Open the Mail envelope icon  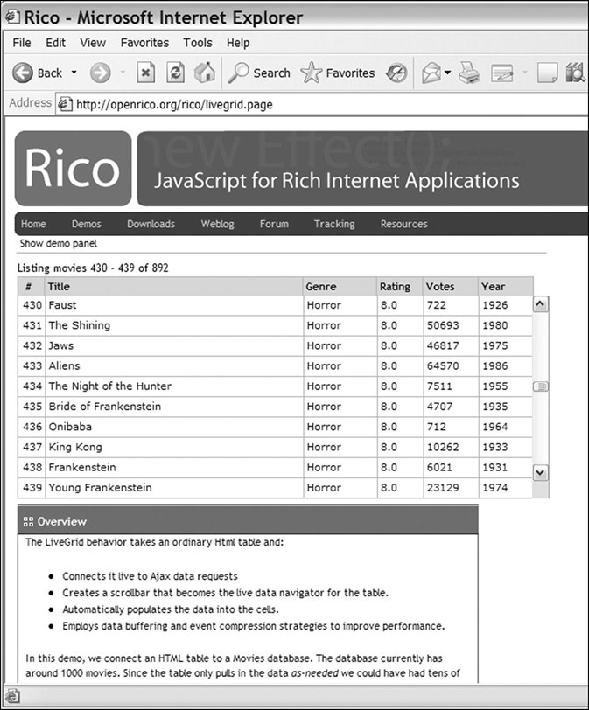click(431, 73)
